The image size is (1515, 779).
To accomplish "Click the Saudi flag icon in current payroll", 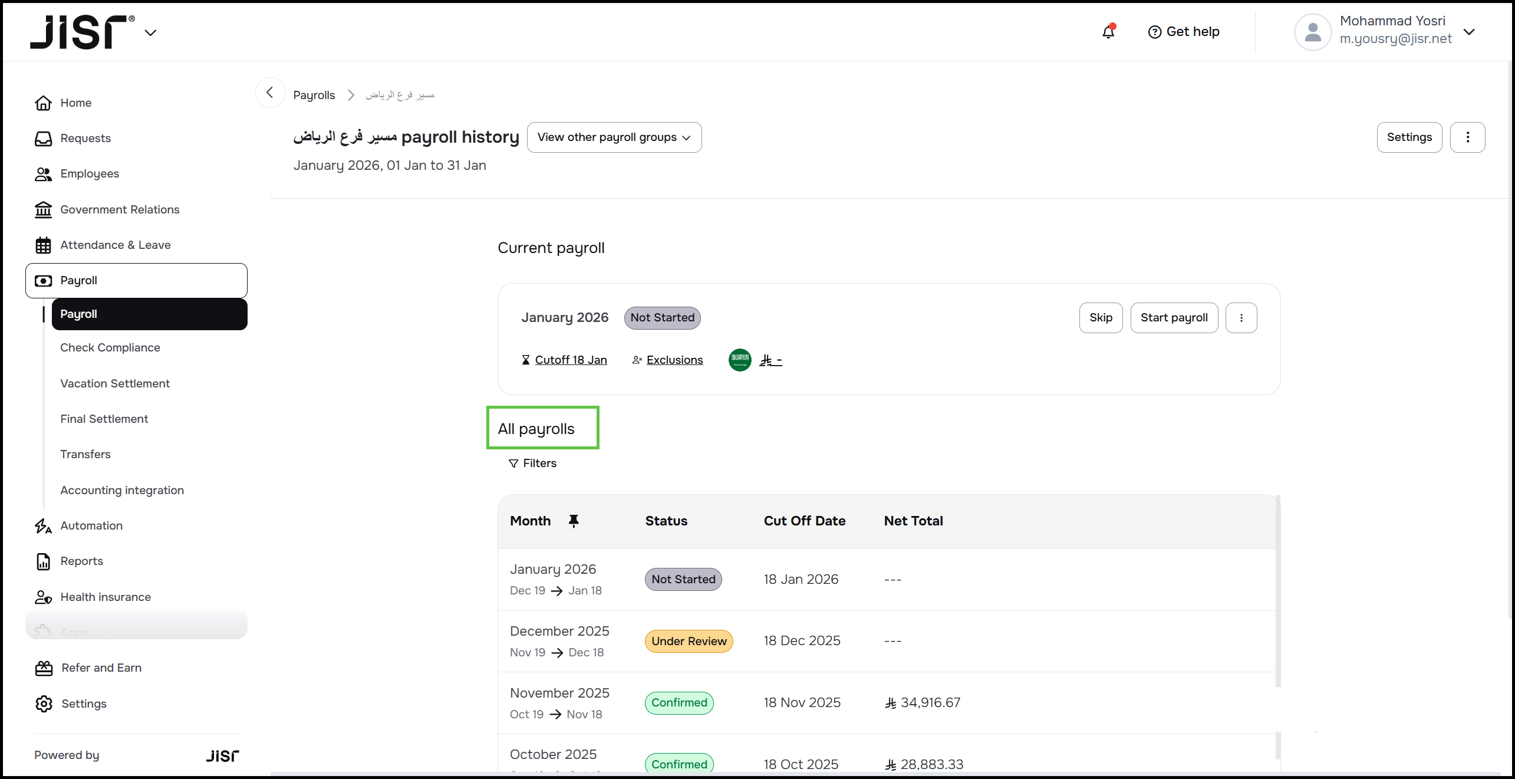I will pyautogui.click(x=739, y=360).
